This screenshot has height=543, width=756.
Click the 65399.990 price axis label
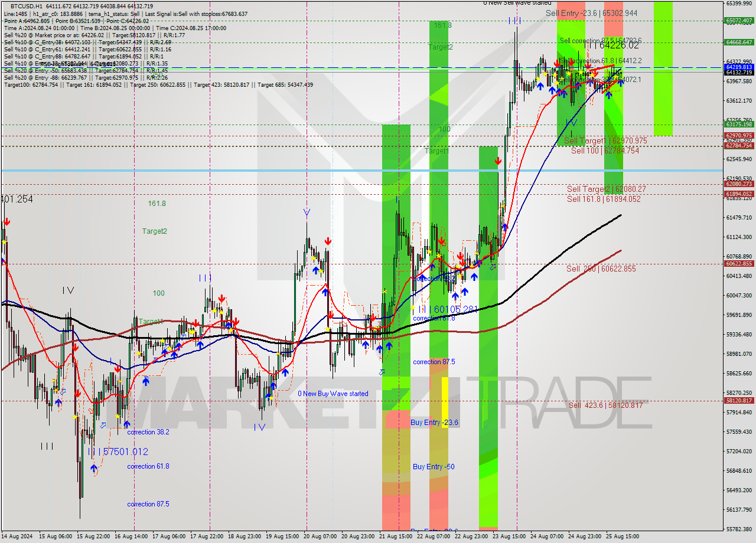pos(739,3)
